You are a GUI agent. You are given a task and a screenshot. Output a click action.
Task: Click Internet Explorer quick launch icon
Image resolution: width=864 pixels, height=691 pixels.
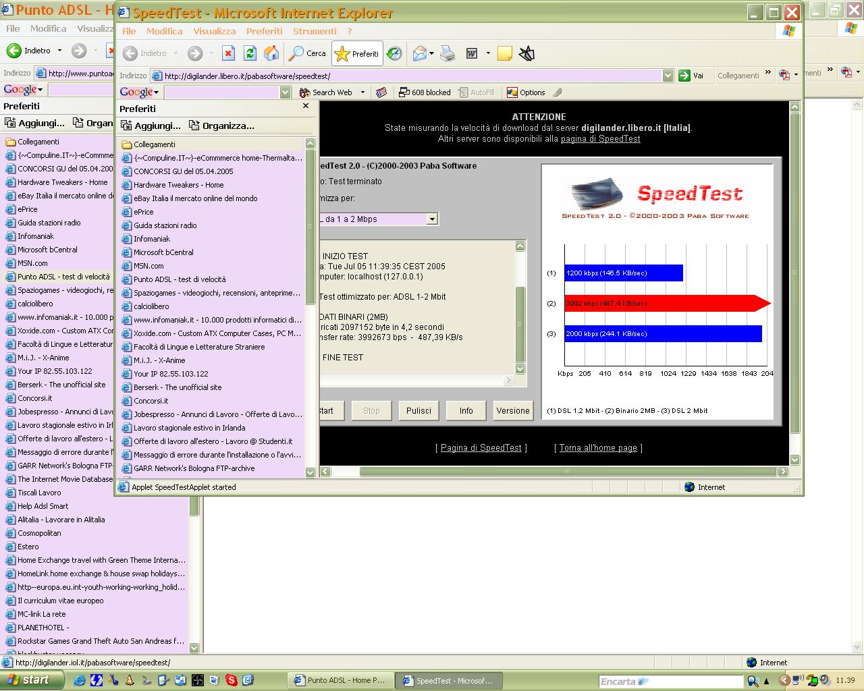coord(80,680)
